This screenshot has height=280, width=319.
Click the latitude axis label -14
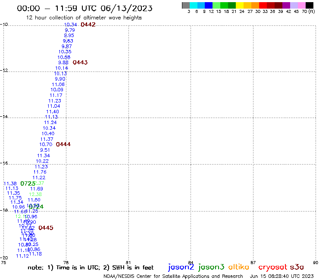coord(4,117)
